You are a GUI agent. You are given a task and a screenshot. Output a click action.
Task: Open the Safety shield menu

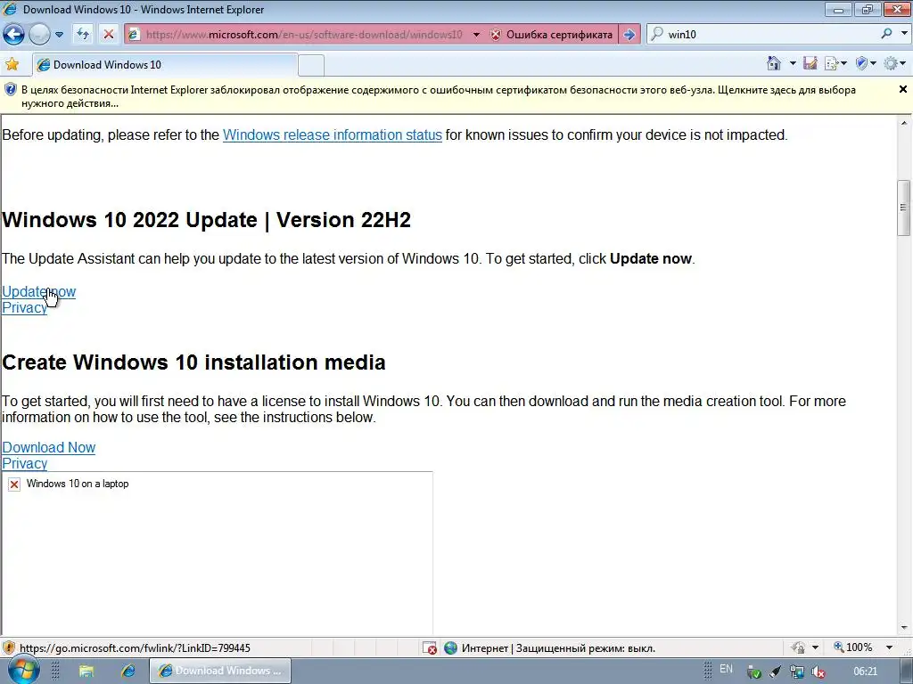tap(862, 63)
